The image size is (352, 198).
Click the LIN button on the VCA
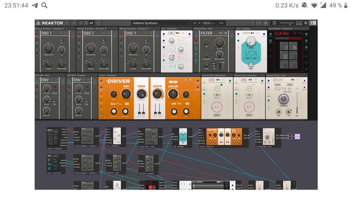248,59
